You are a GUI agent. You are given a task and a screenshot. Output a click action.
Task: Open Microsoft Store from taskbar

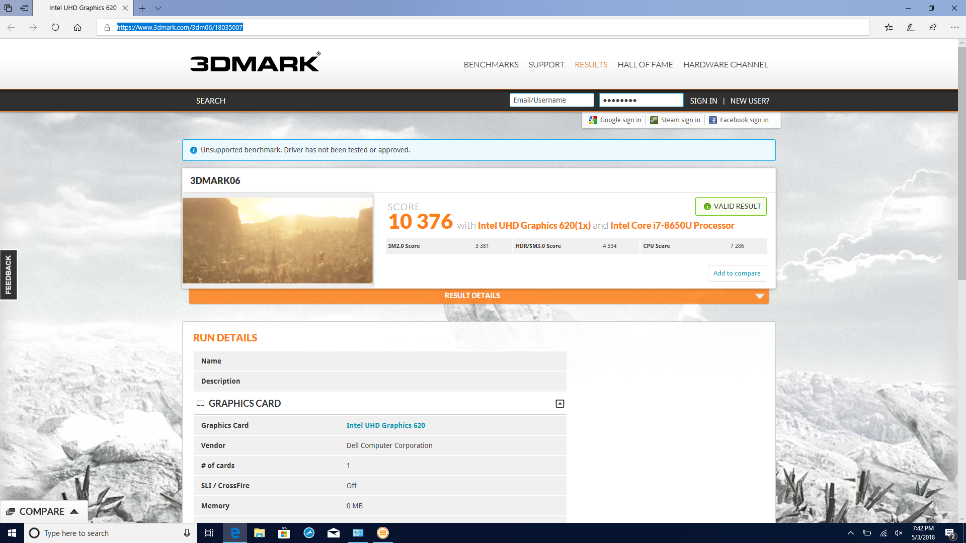284,533
